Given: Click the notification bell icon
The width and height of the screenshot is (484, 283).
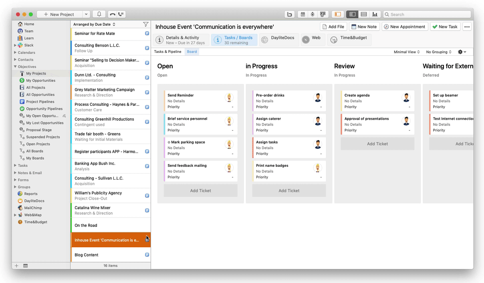Looking at the screenshot, I should click(x=99, y=14).
